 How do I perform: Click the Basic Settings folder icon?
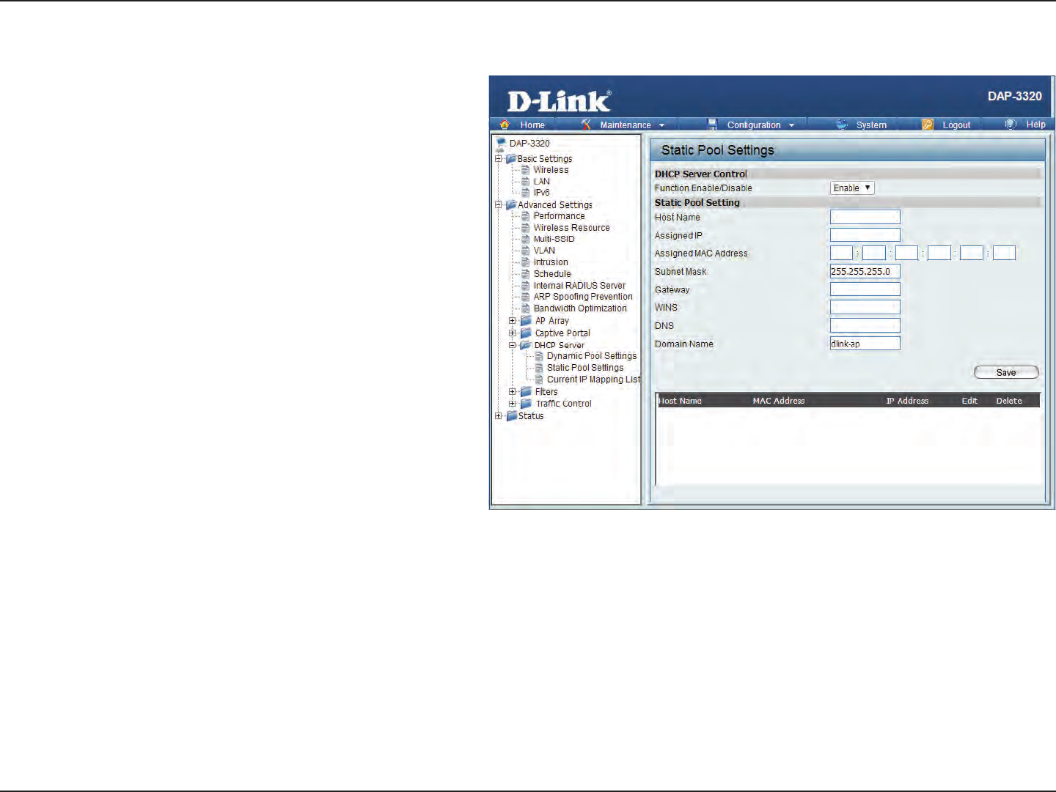[511, 158]
